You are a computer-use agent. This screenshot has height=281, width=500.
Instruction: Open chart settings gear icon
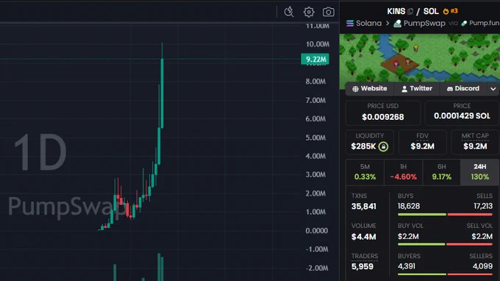309,12
